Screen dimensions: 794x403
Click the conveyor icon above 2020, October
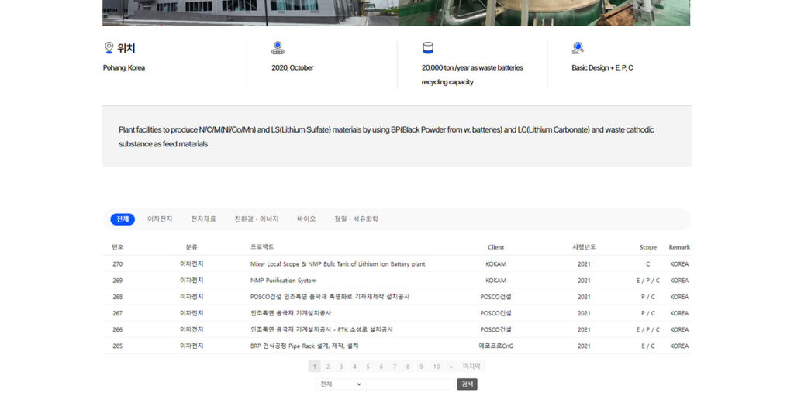[278, 48]
